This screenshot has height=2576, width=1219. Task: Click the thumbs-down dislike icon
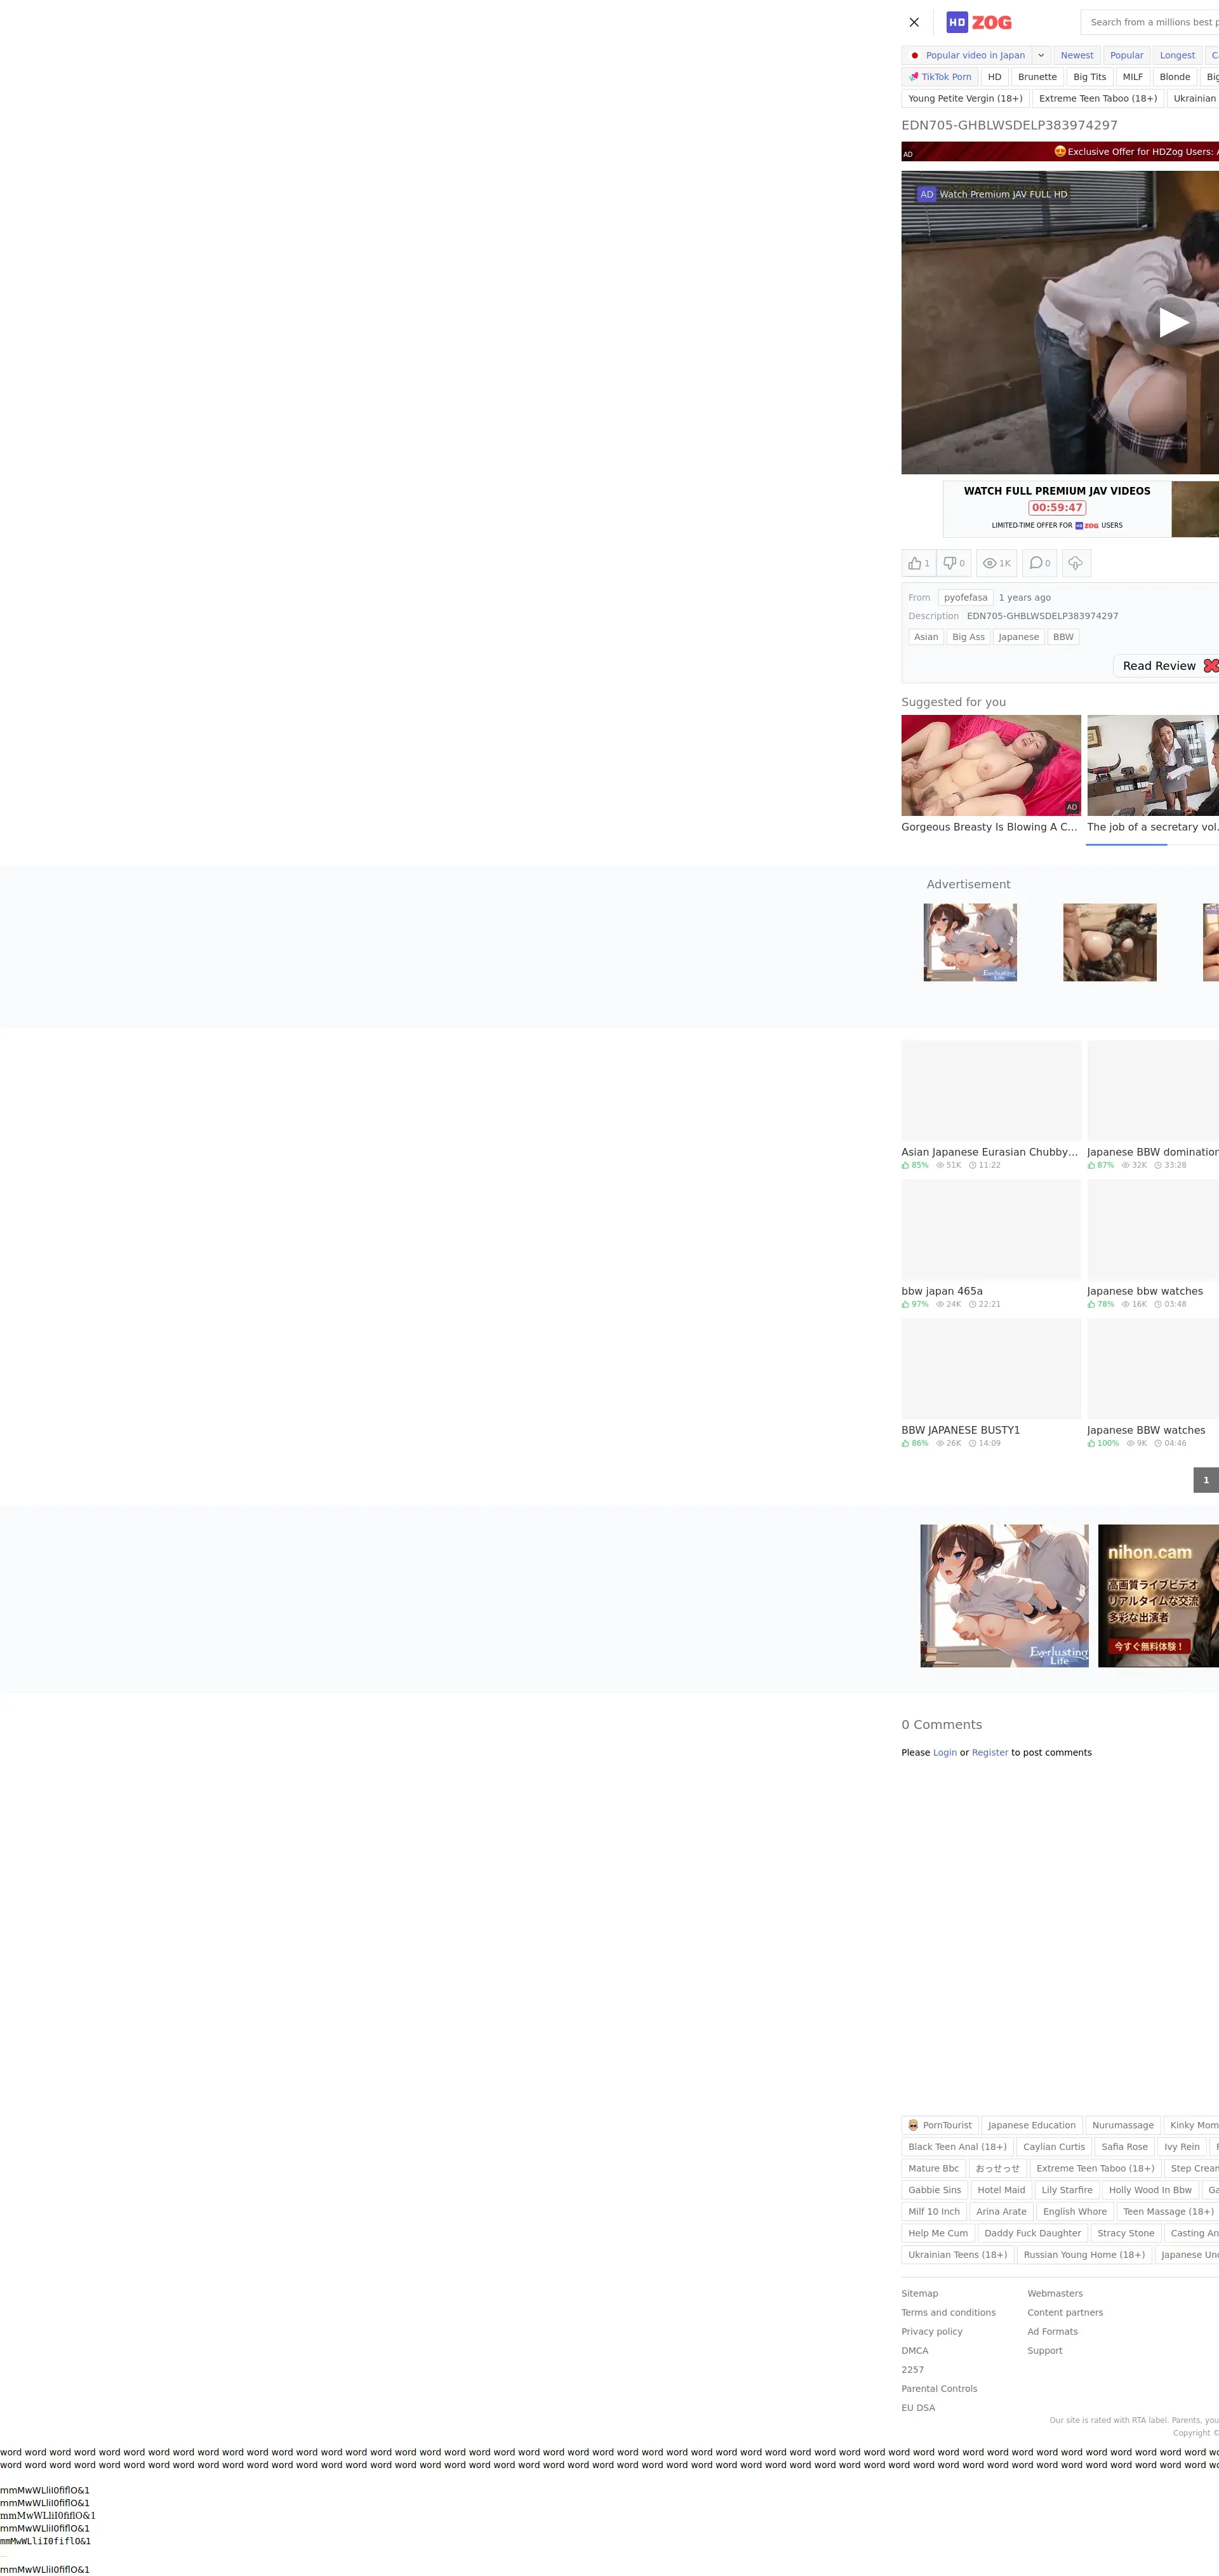pyautogui.click(x=950, y=563)
